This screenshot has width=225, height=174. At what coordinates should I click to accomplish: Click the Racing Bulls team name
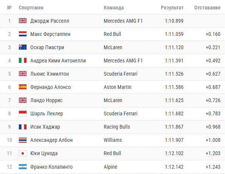[x=117, y=127]
